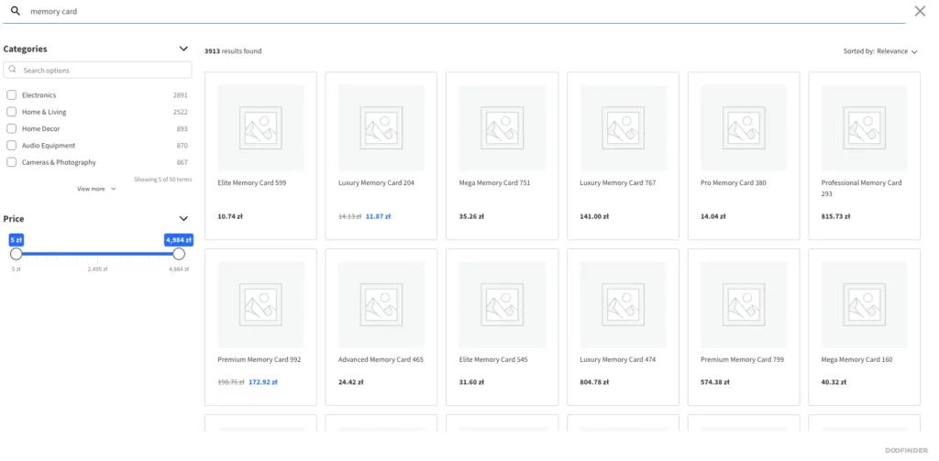Viewport: 939px width, 461px height.
Task: Click the Elite Memory Card 545 title
Action: [493, 360]
